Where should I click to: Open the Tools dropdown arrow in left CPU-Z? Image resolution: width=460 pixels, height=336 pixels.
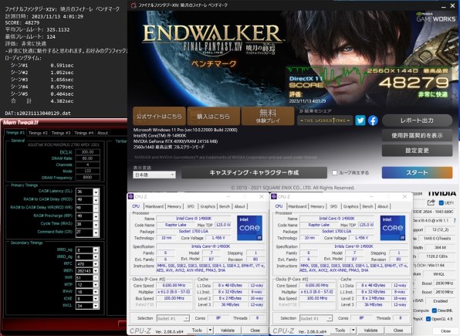[x=210, y=330]
